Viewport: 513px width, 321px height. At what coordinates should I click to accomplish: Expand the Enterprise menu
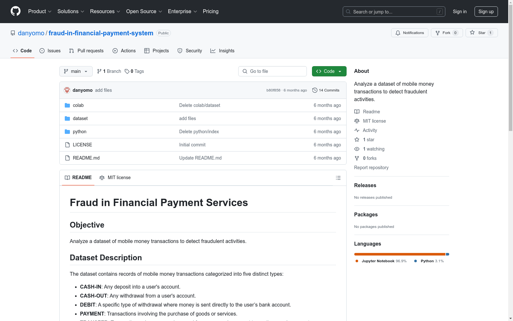(x=182, y=12)
